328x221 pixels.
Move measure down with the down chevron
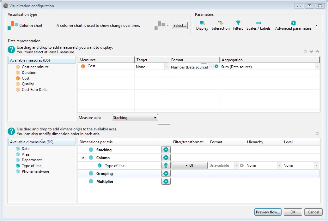coord(311,51)
